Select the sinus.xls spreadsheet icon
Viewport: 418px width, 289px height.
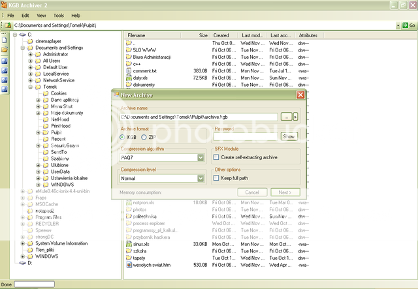(129, 244)
